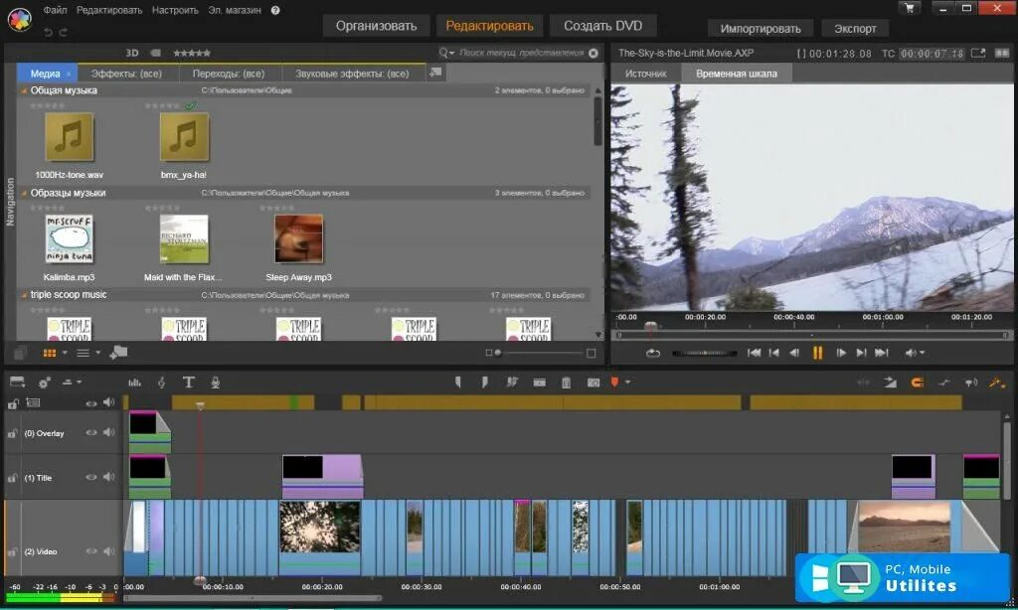Take a snapshot with the camera icon
Image resolution: width=1018 pixels, height=610 pixels.
pyautogui.click(x=594, y=382)
